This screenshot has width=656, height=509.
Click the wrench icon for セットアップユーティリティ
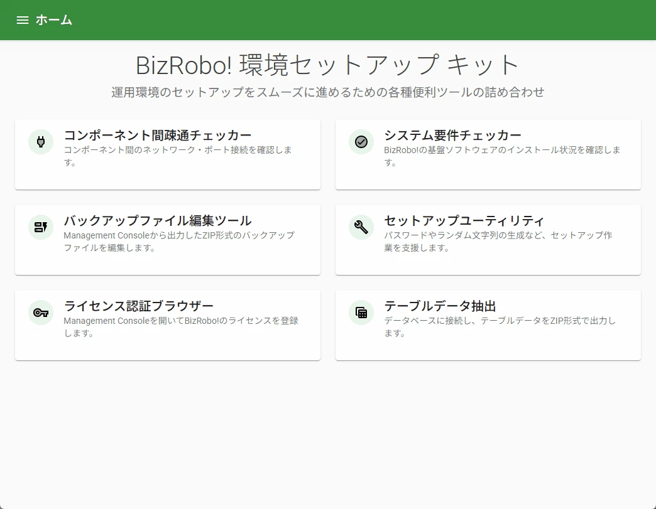[x=361, y=227]
